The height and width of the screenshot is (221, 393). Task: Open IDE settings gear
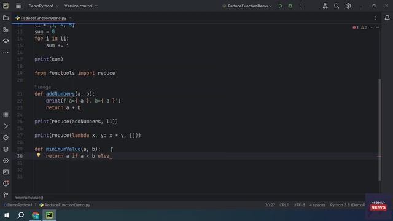click(x=348, y=6)
